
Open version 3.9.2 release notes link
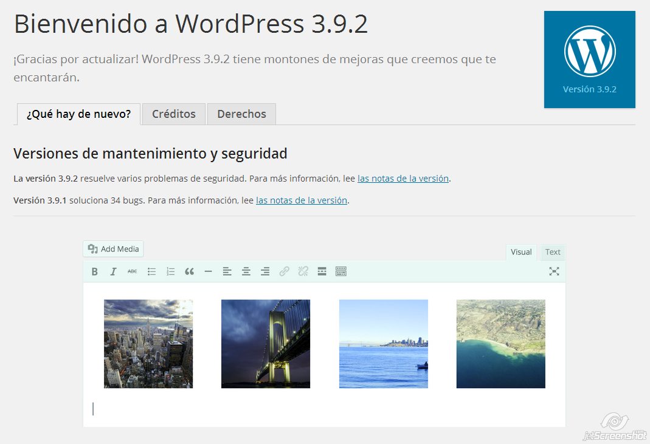[x=403, y=179]
